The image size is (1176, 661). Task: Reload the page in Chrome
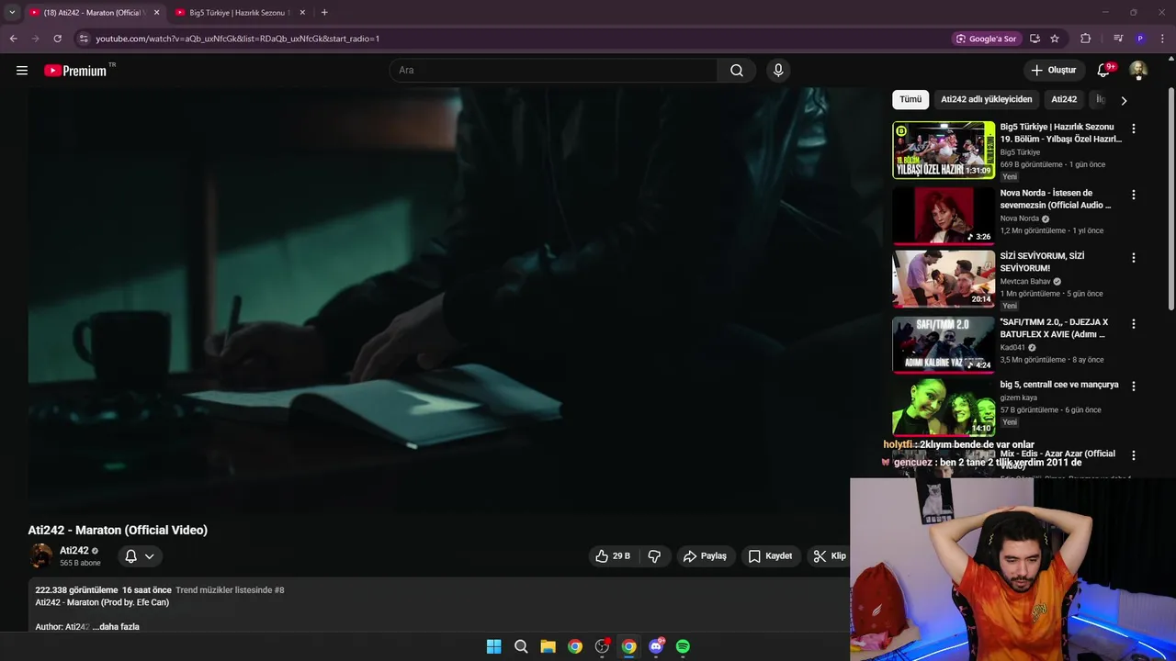(57, 39)
